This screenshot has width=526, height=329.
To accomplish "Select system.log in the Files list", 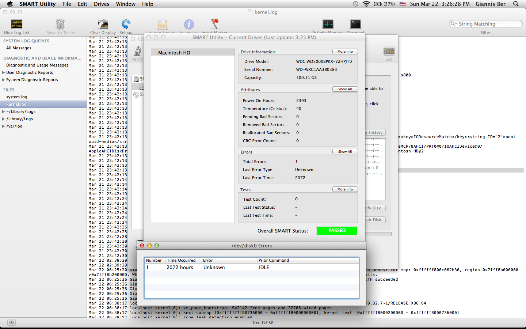I will pyautogui.click(x=16, y=97).
